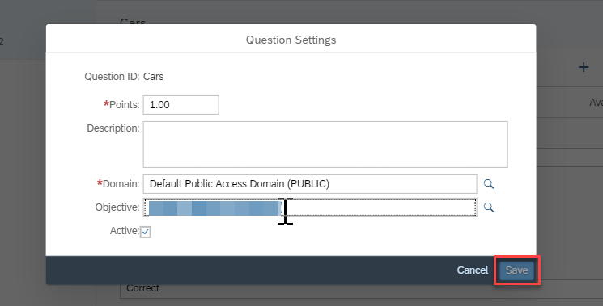Edit the Points value field
Screen dimensions: 603x306
(181, 105)
